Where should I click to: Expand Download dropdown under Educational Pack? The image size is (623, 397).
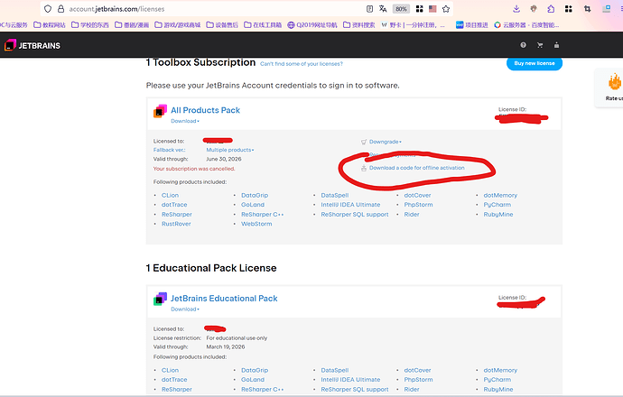coord(185,309)
